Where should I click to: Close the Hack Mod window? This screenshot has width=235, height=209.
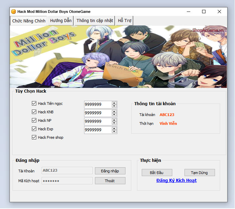pyautogui.click(x=219, y=12)
